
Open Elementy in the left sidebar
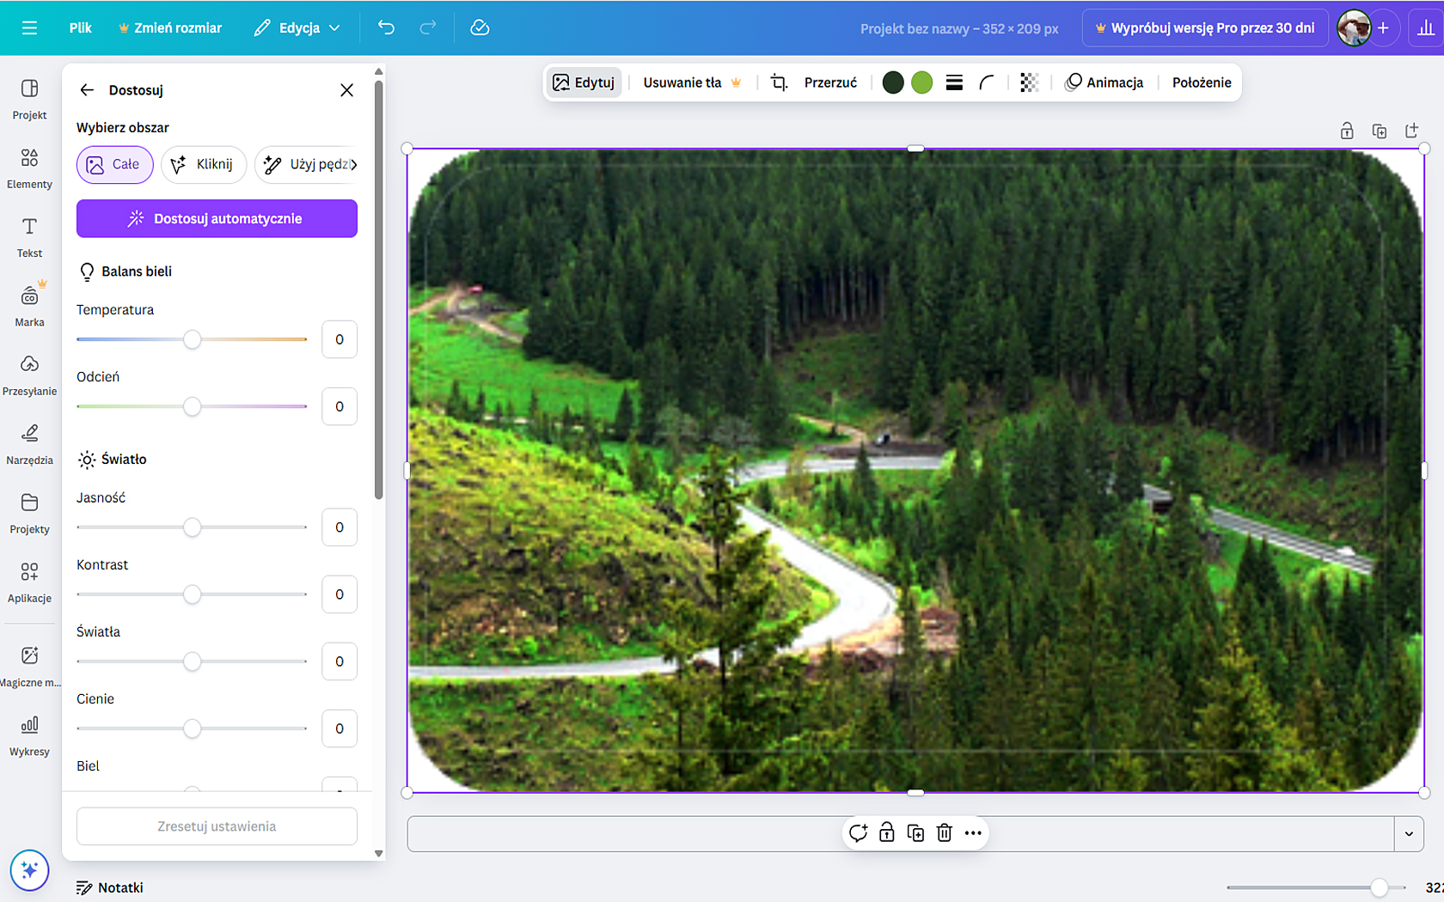(x=29, y=168)
